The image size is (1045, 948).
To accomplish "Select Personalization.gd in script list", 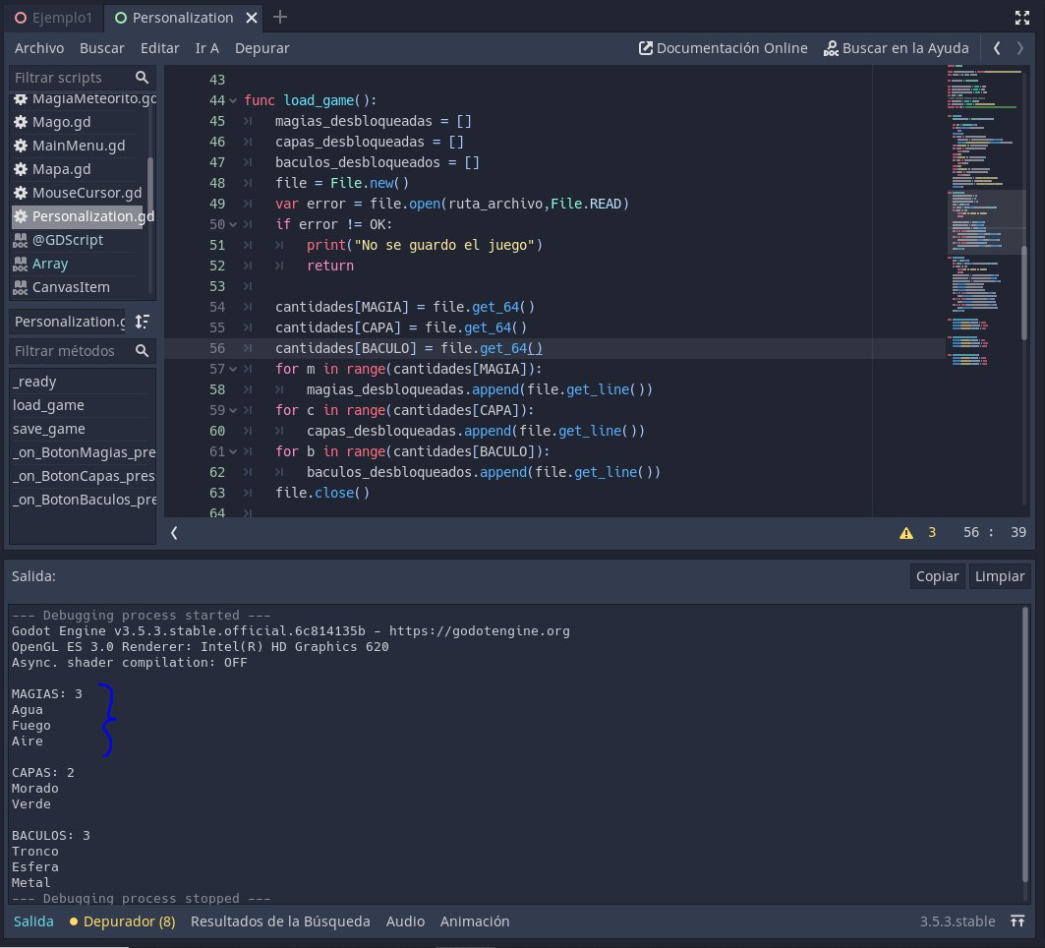I will pos(80,216).
